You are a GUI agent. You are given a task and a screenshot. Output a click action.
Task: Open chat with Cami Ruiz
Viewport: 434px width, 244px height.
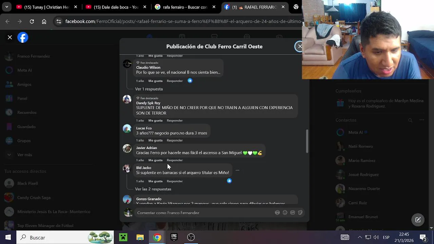pyautogui.click(x=358, y=203)
